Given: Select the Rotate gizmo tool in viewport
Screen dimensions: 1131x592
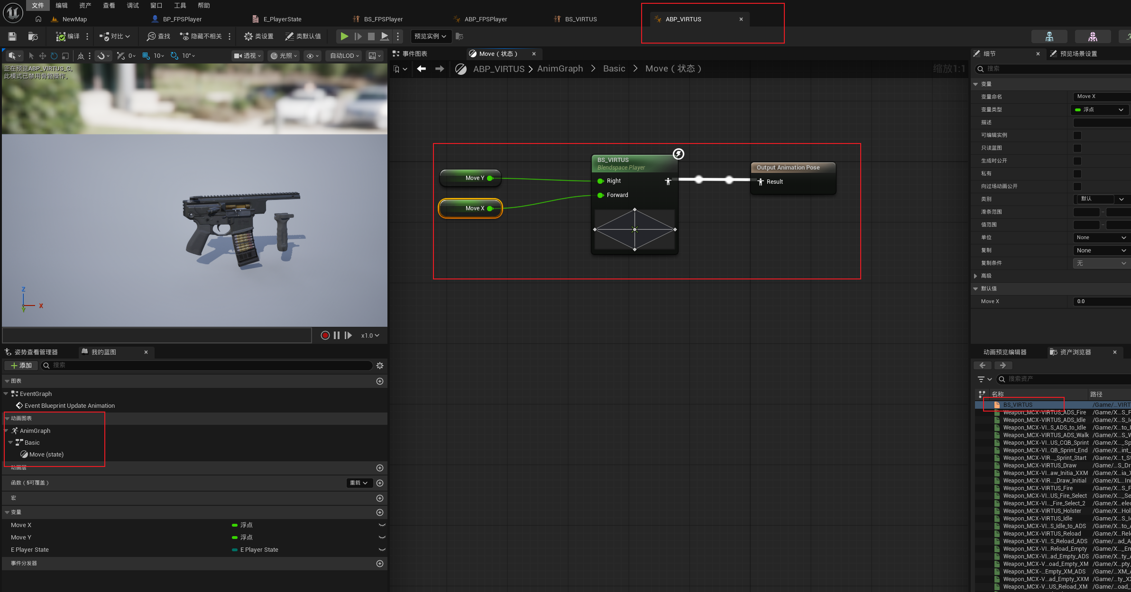Looking at the screenshot, I should tap(54, 56).
